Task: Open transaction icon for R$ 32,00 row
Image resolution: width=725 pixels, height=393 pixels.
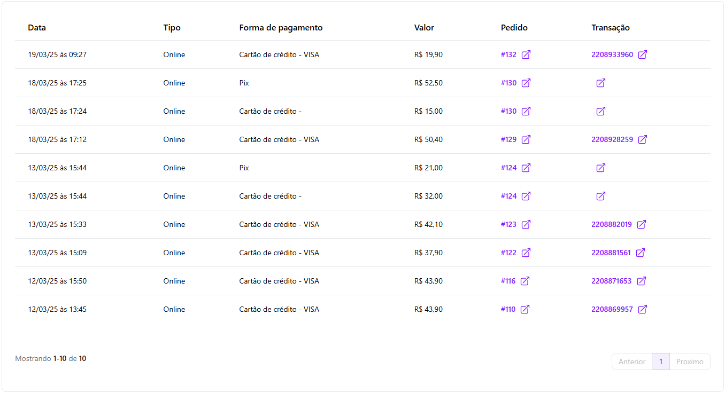Action: pyautogui.click(x=601, y=196)
